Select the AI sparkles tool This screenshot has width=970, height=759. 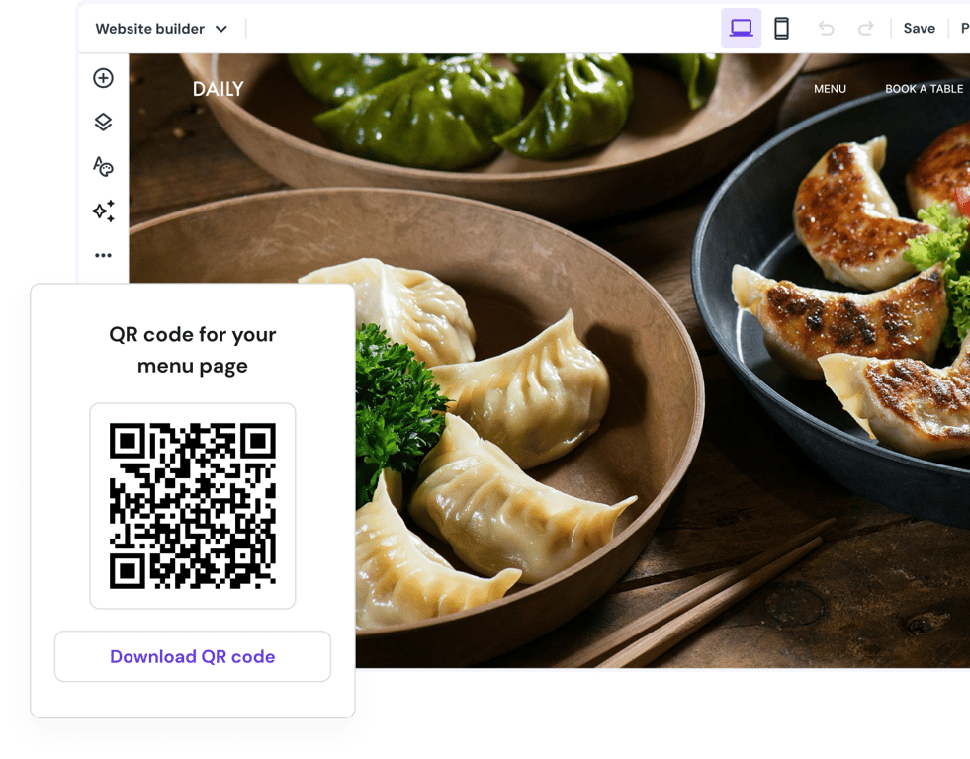(x=103, y=211)
